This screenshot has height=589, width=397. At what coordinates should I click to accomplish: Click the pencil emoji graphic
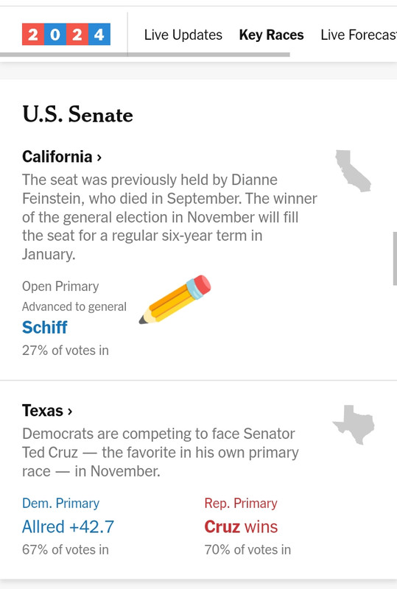[x=175, y=300]
